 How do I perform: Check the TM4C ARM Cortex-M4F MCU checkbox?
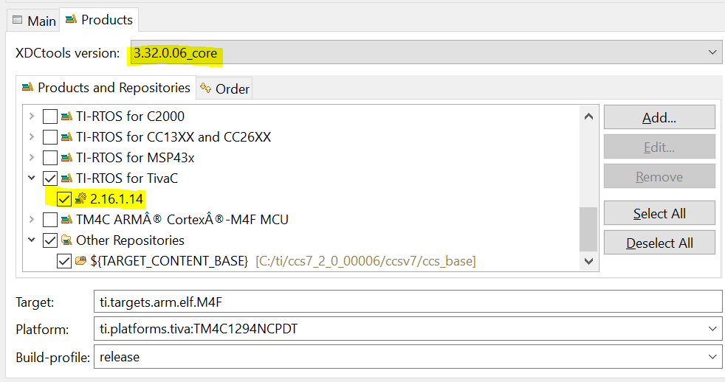tap(50, 220)
